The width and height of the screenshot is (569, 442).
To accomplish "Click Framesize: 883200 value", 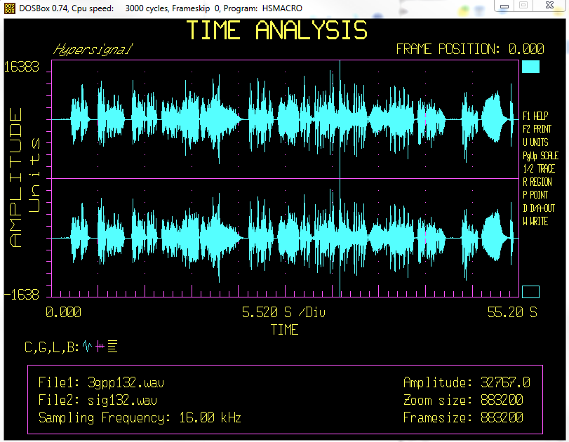I will (x=463, y=417).
